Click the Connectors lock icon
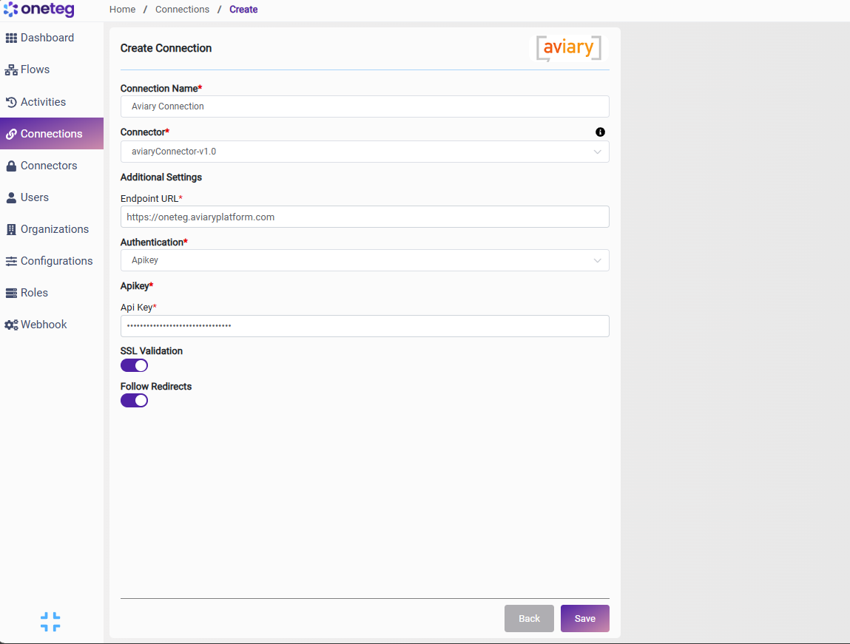850x644 pixels. (11, 166)
